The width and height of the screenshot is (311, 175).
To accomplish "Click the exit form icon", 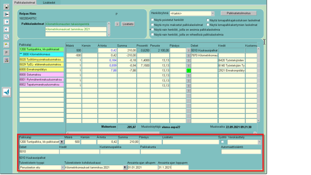I will pyautogui.click(x=6, y=14).
